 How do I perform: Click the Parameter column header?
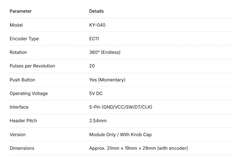(21, 11)
